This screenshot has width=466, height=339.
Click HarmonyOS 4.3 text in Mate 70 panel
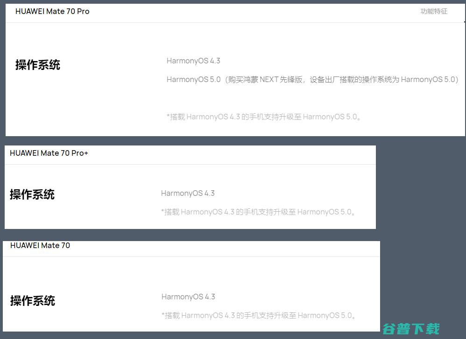pos(189,297)
